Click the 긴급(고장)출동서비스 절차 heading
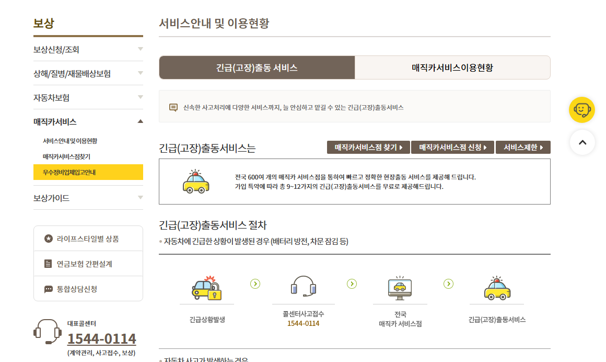This screenshot has height=362, width=606. pos(213,225)
